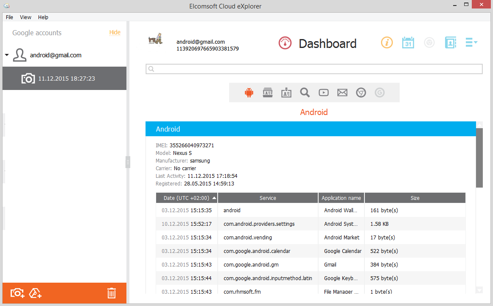Open the File menu
The image size is (493, 306).
point(9,17)
